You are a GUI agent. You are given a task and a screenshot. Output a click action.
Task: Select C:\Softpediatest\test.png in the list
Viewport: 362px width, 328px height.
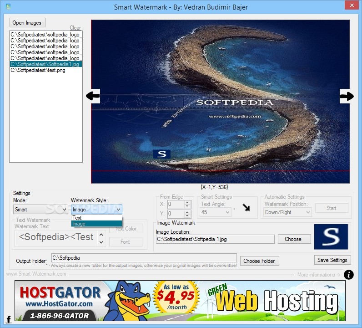[x=46, y=70]
